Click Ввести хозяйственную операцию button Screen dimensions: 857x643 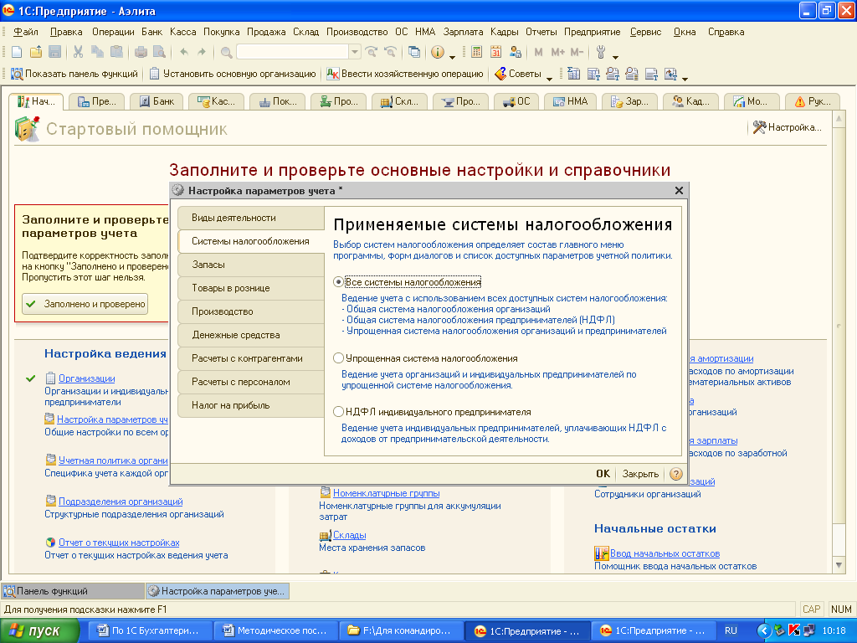point(405,74)
